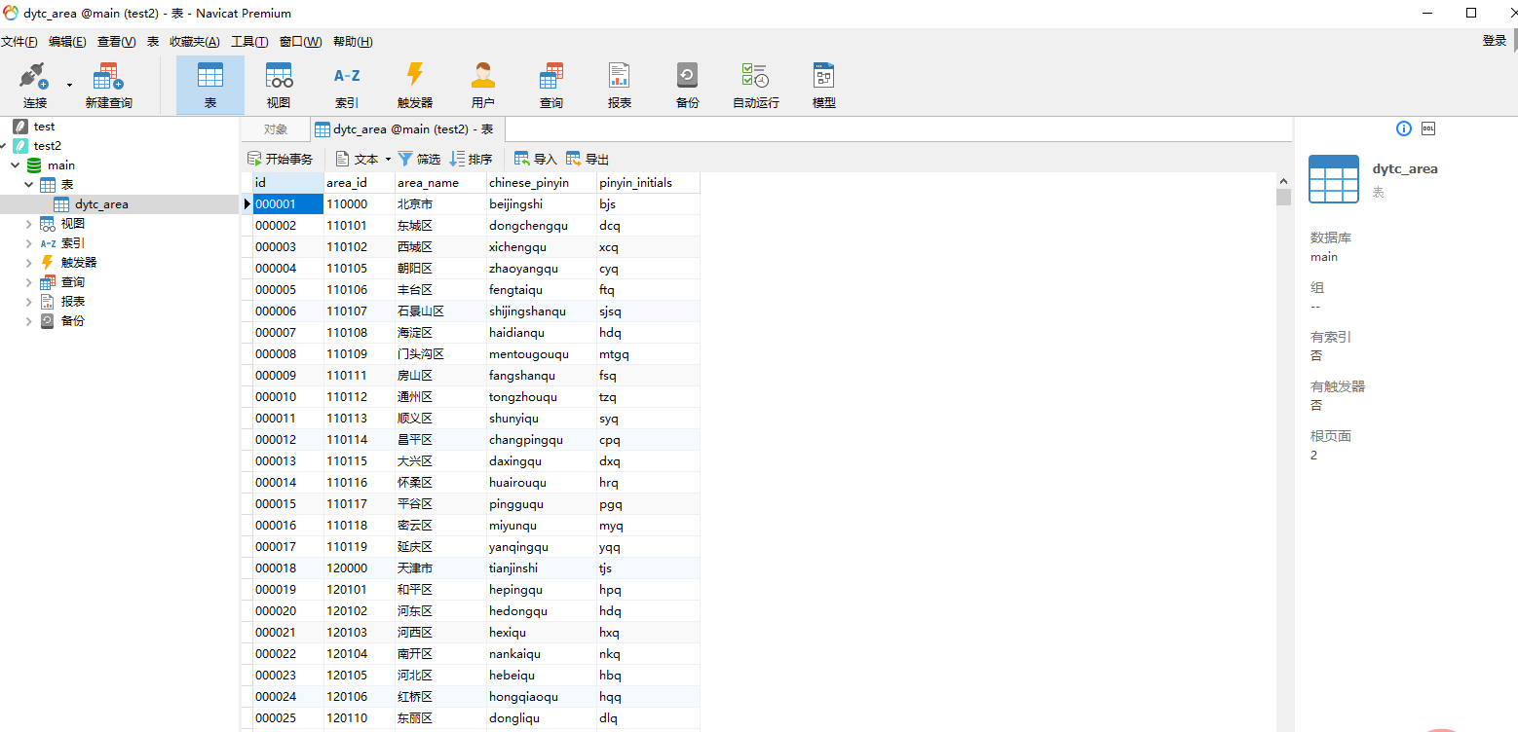Open the Edit (编辑) menu
1518x732 pixels.
(67, 42)
